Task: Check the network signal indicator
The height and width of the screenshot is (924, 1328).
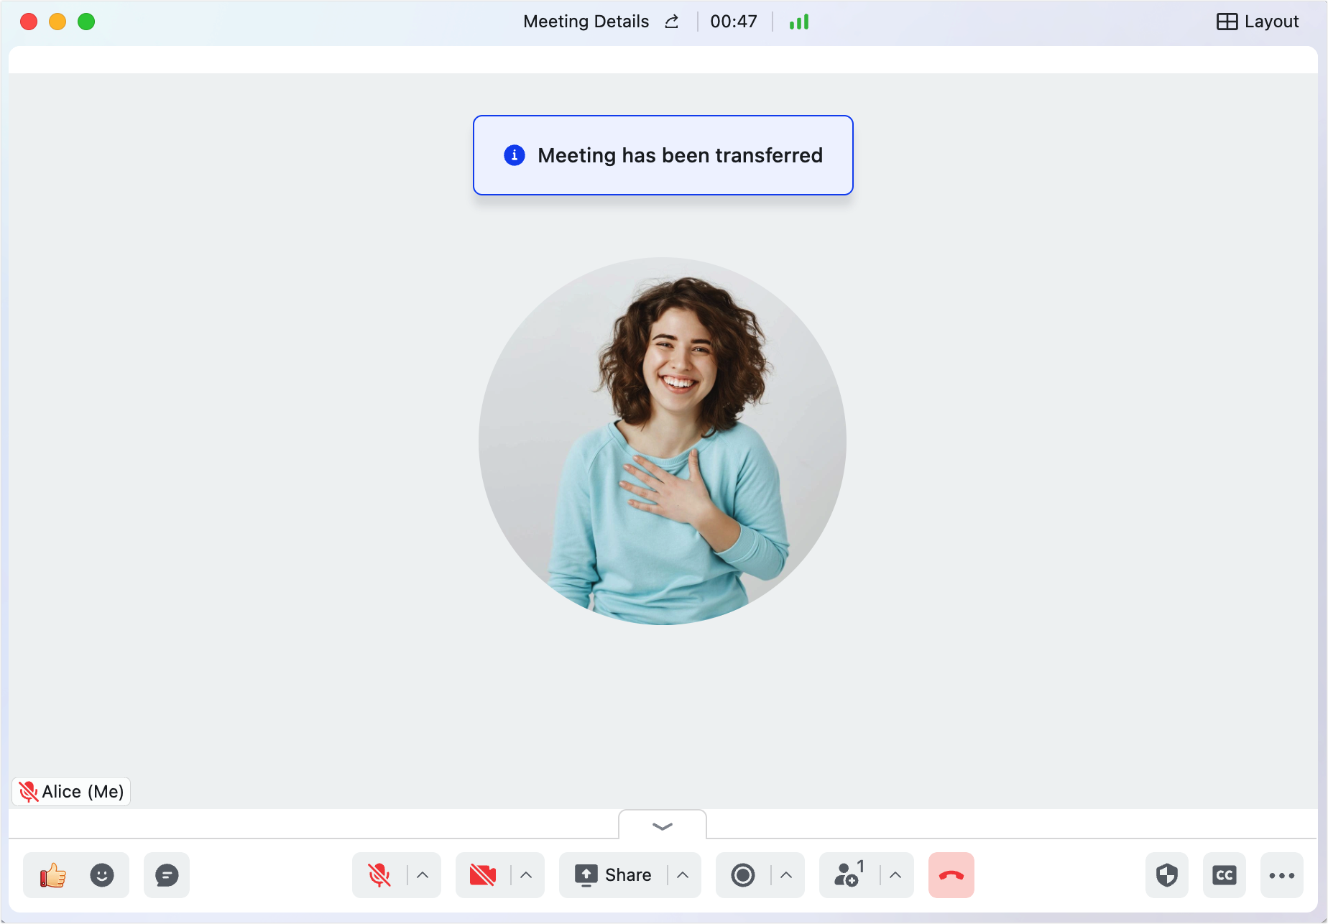Action: tap(798, 22)
